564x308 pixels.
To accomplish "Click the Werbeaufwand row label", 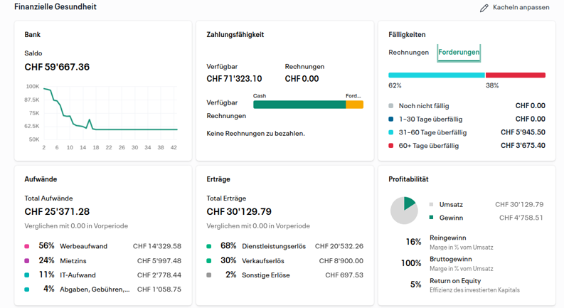I will (x=83, y=247).
